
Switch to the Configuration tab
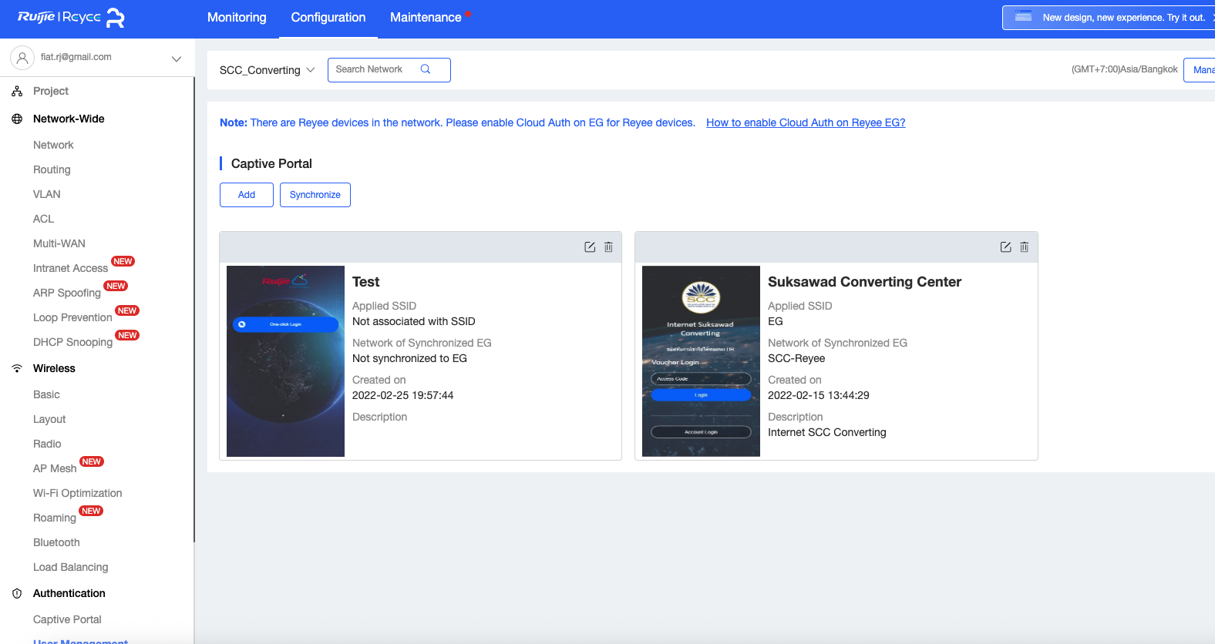pyautogui.click(x=328, y=18)
